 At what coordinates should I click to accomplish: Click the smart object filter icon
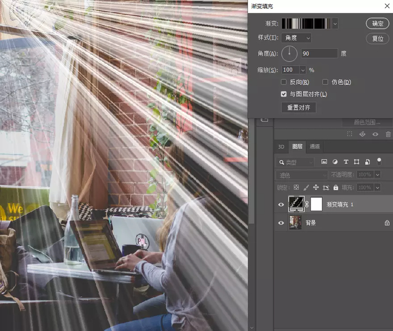pyautogui.click(x=367, y=162)
